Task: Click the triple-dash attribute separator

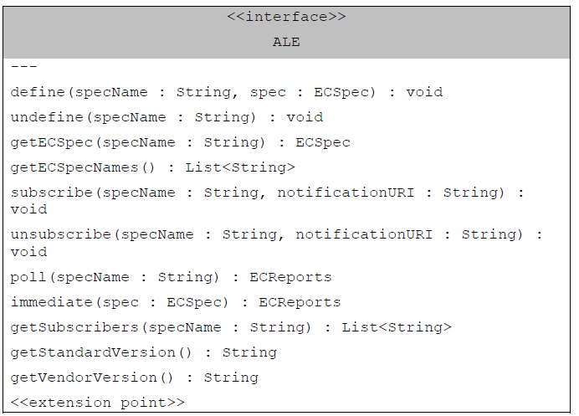Action: (x=23, y=67)
